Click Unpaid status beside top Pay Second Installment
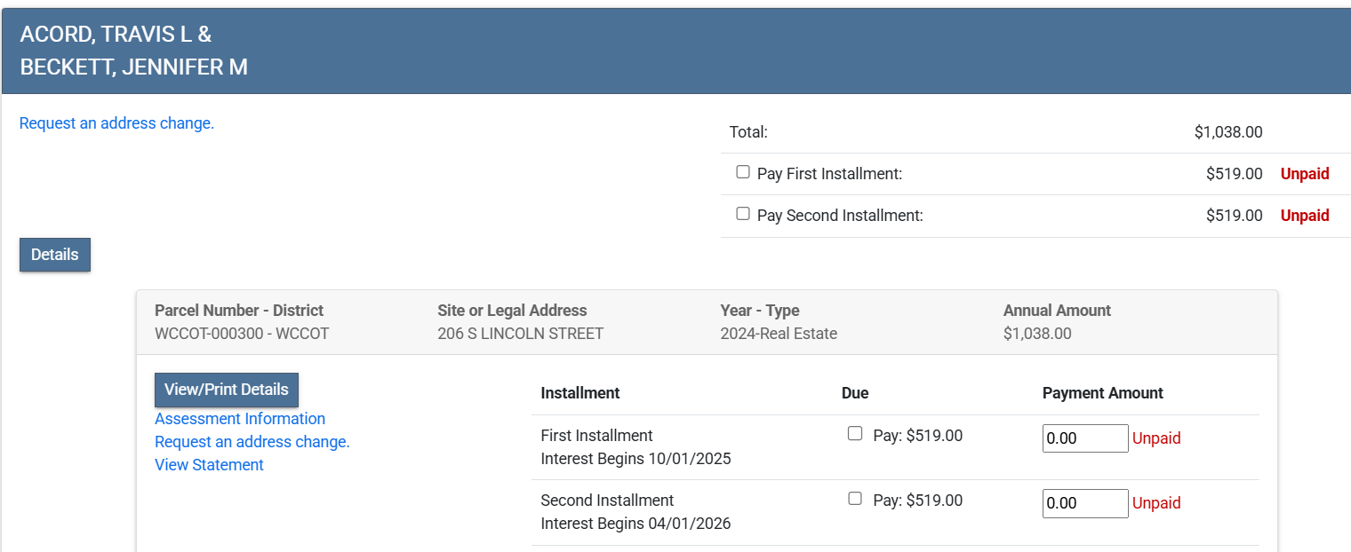This screenshot has width=1351, height=552. pos(1305,216)
